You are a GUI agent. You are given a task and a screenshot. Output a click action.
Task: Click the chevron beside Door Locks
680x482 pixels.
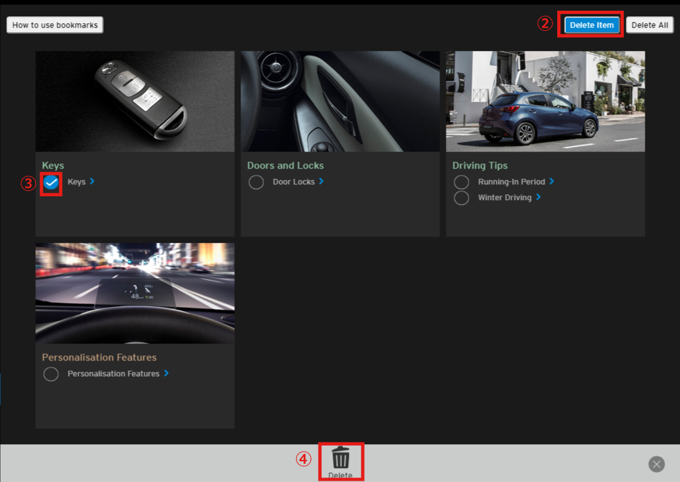[321, 181]
